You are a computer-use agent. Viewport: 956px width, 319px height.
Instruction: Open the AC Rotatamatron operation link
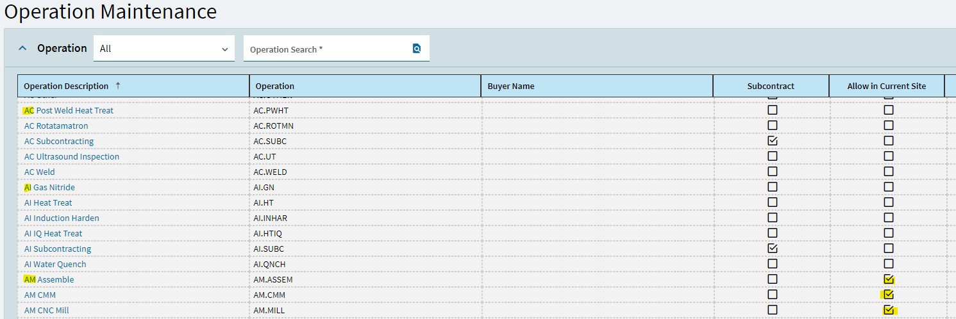pos(56,126)
